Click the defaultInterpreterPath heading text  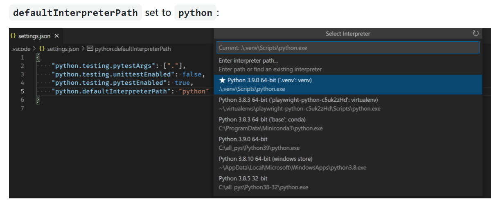(x=75, y=13)
